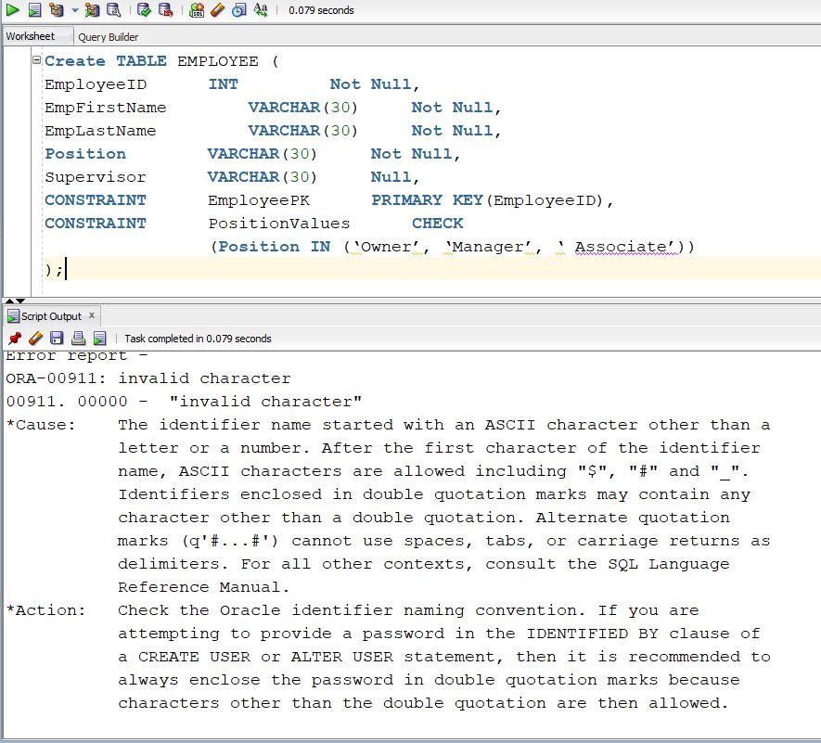The height and width of the screenshot is (743, 821).
Task: Click the To Upper/Lower/InitCap Aa icon
Action: [x=261, y=9]
